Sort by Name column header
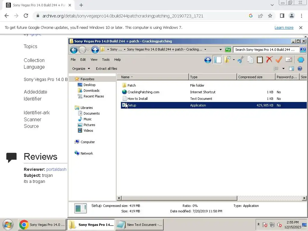The image size is (308, 231). [x=152, y=77]
